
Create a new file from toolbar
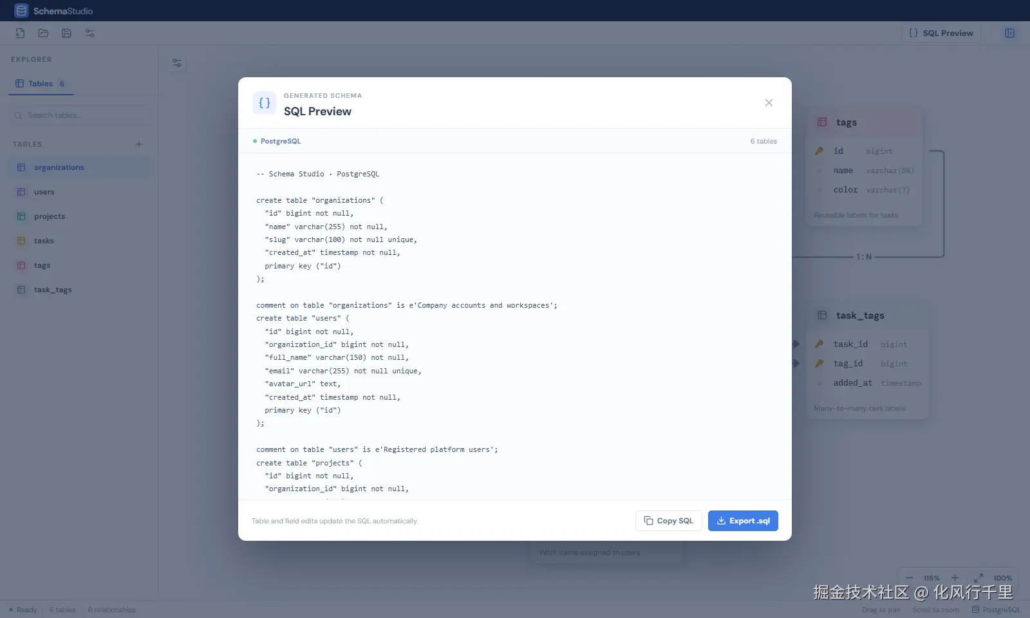pyautogui.click(x=20, y=33)
